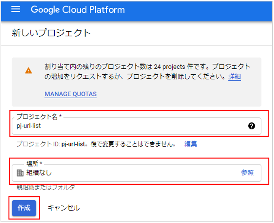Click the orange warning triangle icon
Viewport: 274px width, 223px height.
[x=28, y=71]
